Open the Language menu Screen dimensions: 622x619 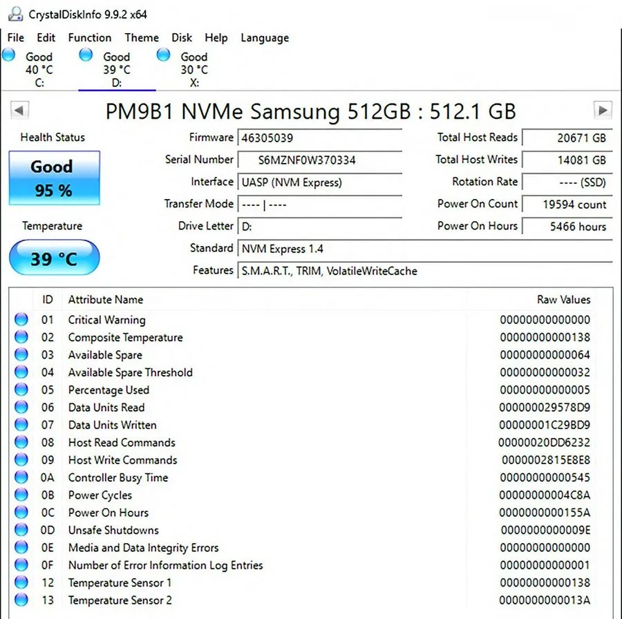point(265,38)
